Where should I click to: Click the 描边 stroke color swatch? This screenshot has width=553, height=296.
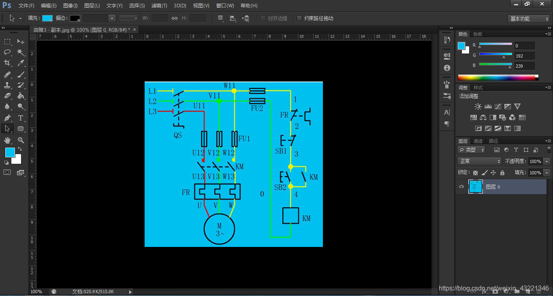[75, 18]
